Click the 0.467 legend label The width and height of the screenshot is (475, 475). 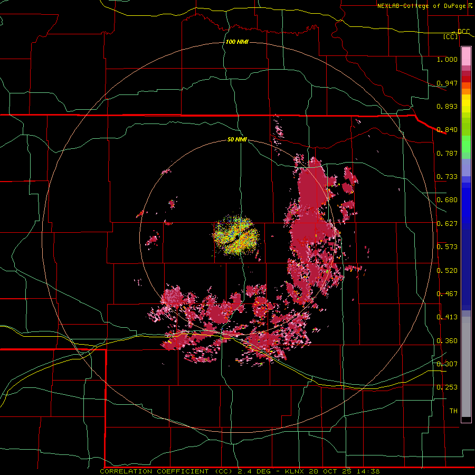coord(447,294)
